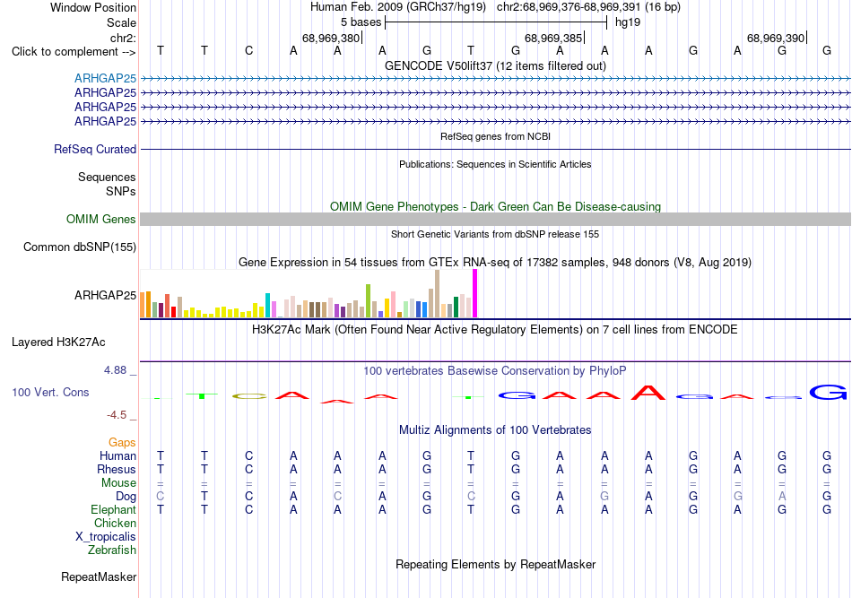This screenshot has width=852, height=598.
Task: Click the -4.5 PhyloP lower scale value
Action: [117, 415]
